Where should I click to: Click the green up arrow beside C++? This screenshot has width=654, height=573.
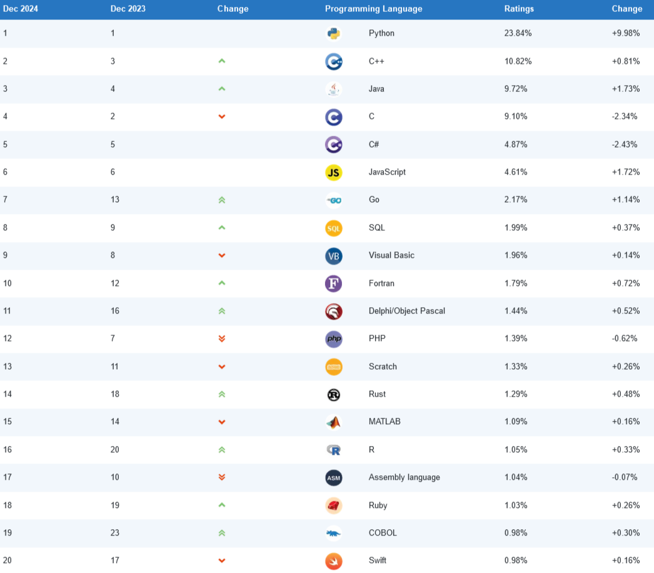click(x=221, y=61)
